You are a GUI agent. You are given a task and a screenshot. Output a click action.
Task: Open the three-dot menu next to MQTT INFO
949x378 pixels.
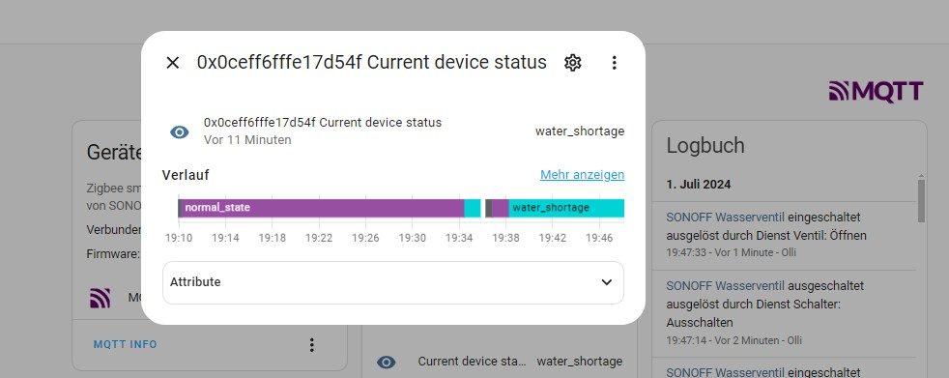[x=312, y=345]
